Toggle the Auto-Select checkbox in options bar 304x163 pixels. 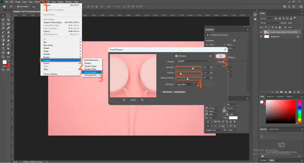coord(17,7)
